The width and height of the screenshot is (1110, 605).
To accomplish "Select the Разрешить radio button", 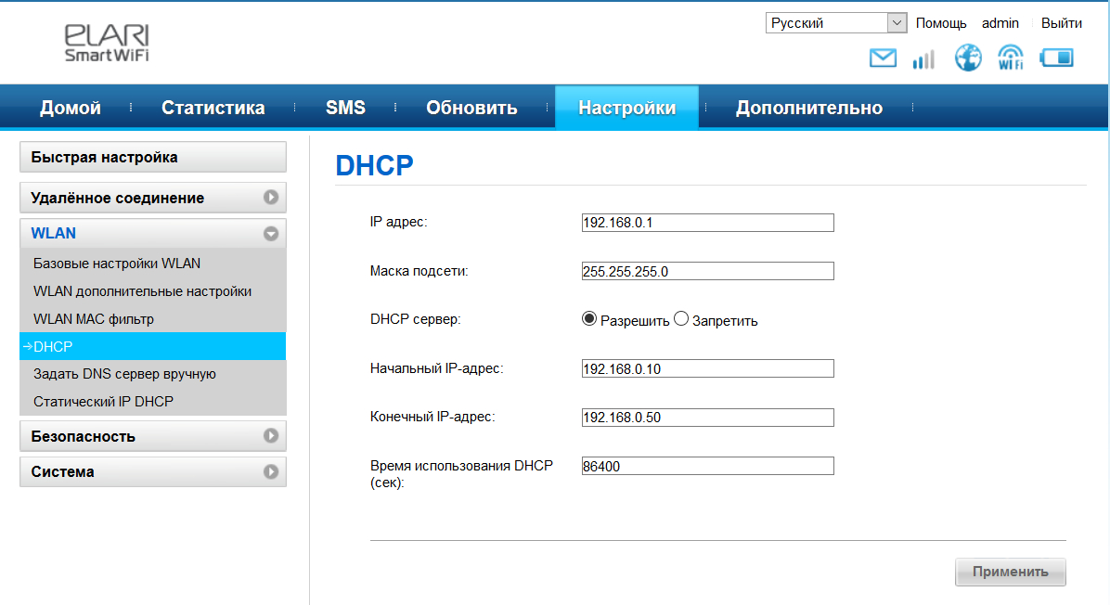I will (x=588, y=319).
